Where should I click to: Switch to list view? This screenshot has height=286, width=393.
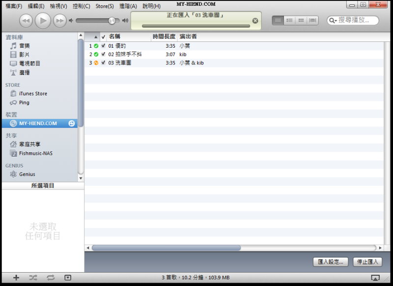pos(278,20)
